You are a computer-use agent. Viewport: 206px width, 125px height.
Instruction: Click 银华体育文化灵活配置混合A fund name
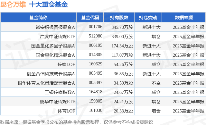[x=46, y=83]
